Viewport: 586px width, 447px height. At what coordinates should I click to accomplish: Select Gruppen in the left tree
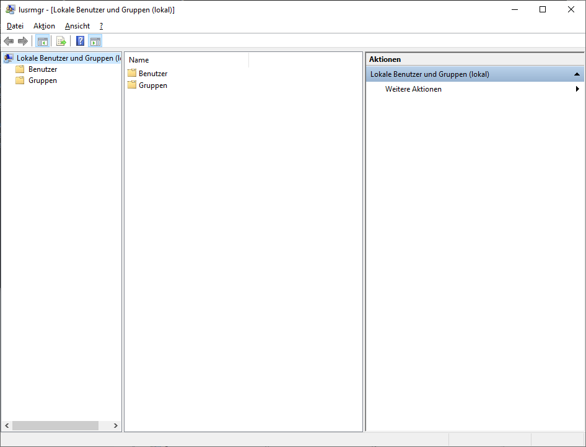pyautogui.click(x=43, y=80)
